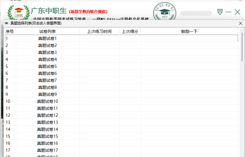Select 真题试卷15 row
Viewport: 245px width, 157px height.
point(121,136)
